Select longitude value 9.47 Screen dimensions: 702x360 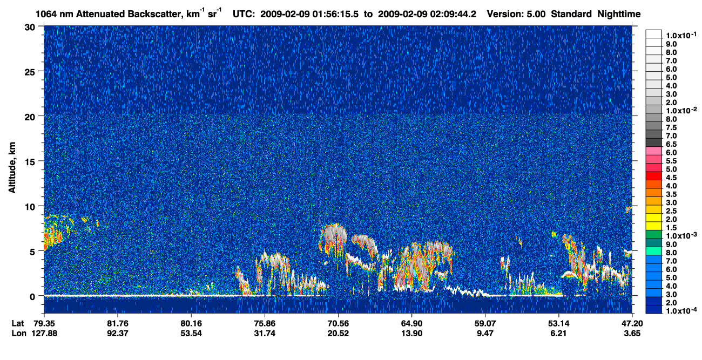pos(485,333)
